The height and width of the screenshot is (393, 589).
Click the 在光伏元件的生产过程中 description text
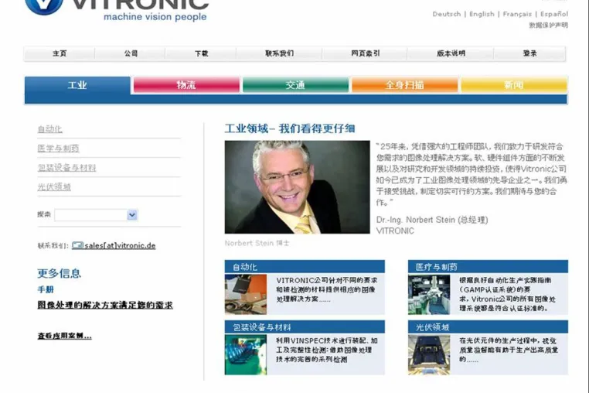(509, 350)
